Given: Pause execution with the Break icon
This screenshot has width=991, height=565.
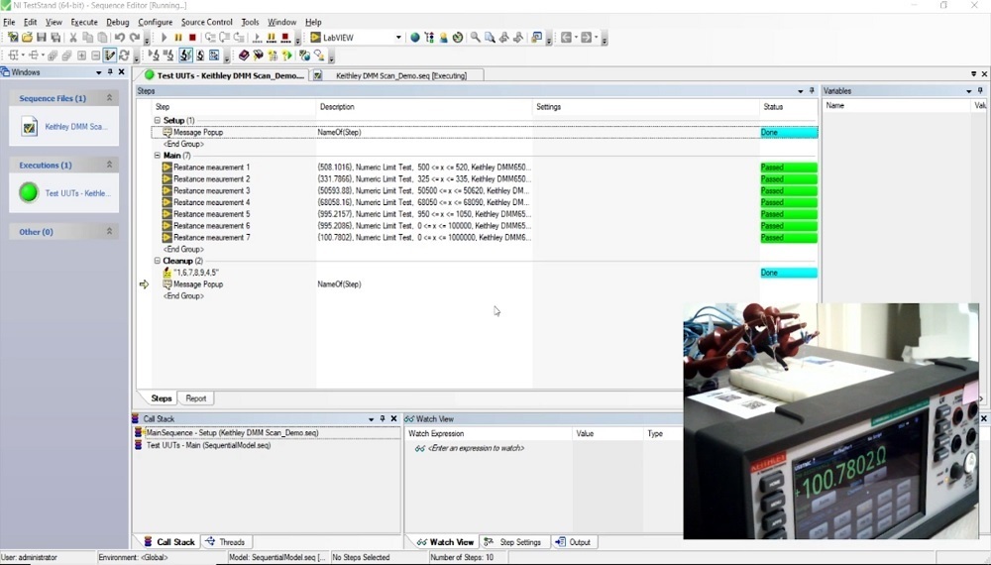Looking at the screenshot, I should [178, 38].
